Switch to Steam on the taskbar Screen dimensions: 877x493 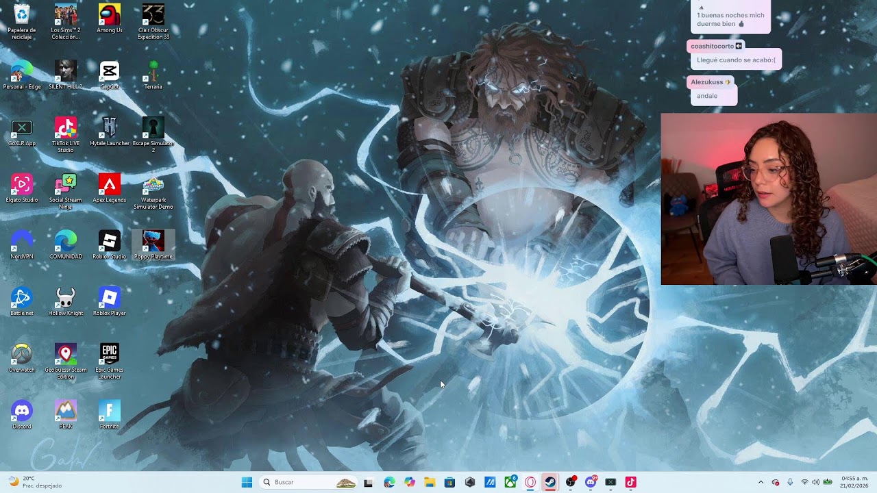coord(550,482)
